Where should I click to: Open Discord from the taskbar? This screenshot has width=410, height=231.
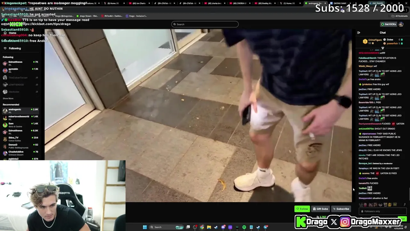pyautogui.click(x=223, y=227)
